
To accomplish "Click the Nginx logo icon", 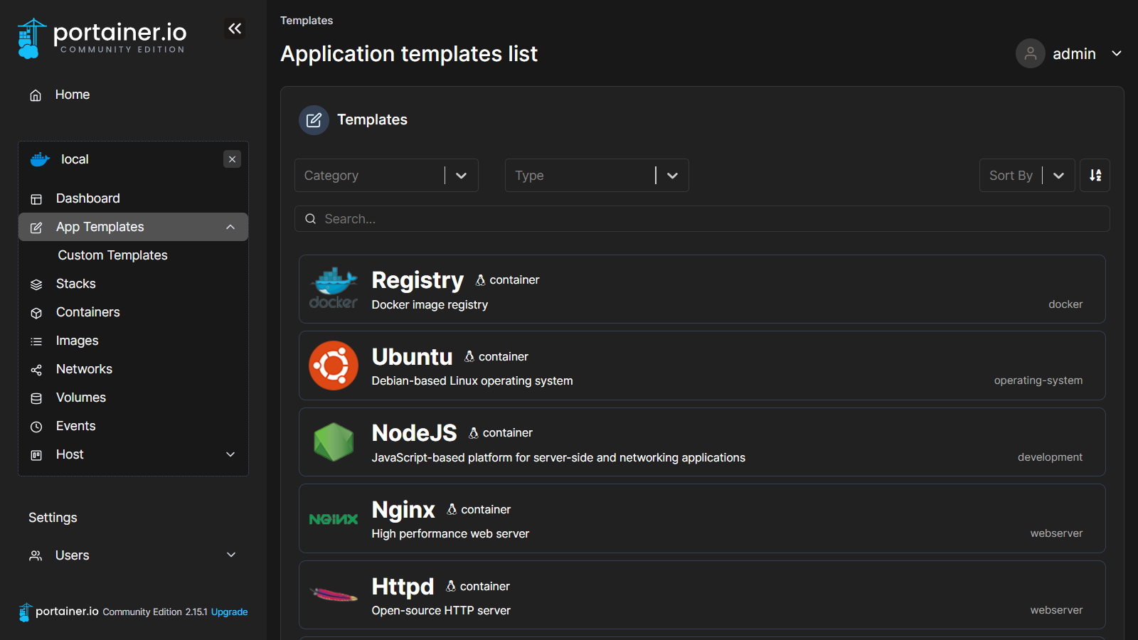I will (x=334, y=519).
